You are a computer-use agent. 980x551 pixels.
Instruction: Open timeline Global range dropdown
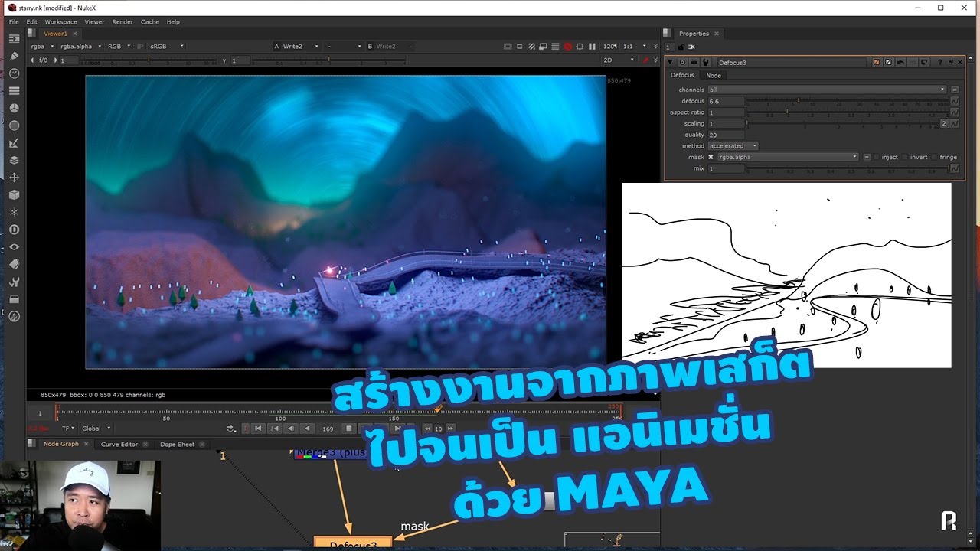coord(96,429)
